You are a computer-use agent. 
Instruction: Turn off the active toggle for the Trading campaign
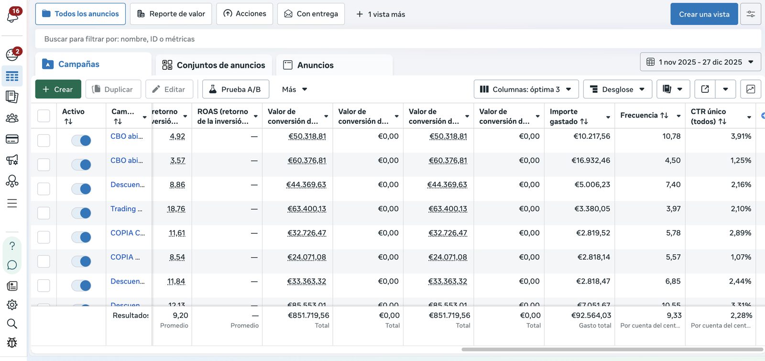pyautogui.click(x=81, y=213)
